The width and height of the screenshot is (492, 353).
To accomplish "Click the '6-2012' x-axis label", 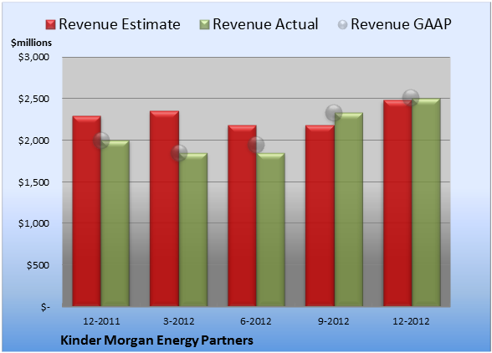I will click(256, 321).
